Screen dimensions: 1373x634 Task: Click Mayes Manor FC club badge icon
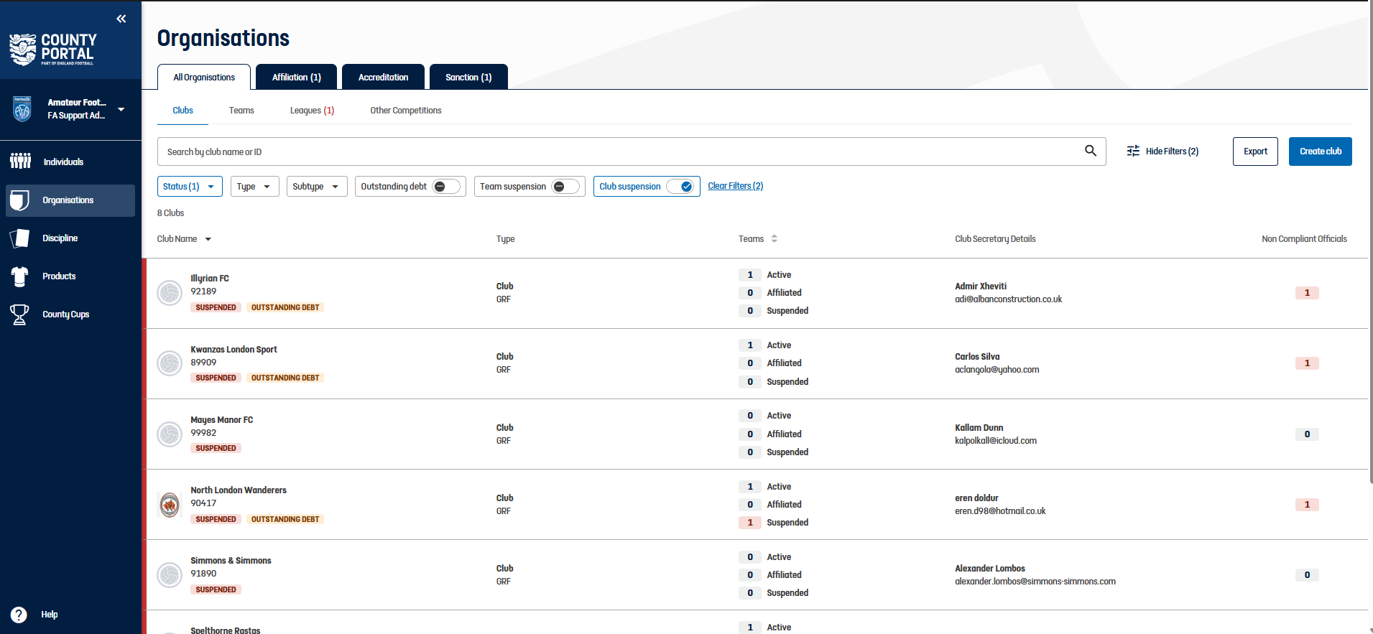170,434
